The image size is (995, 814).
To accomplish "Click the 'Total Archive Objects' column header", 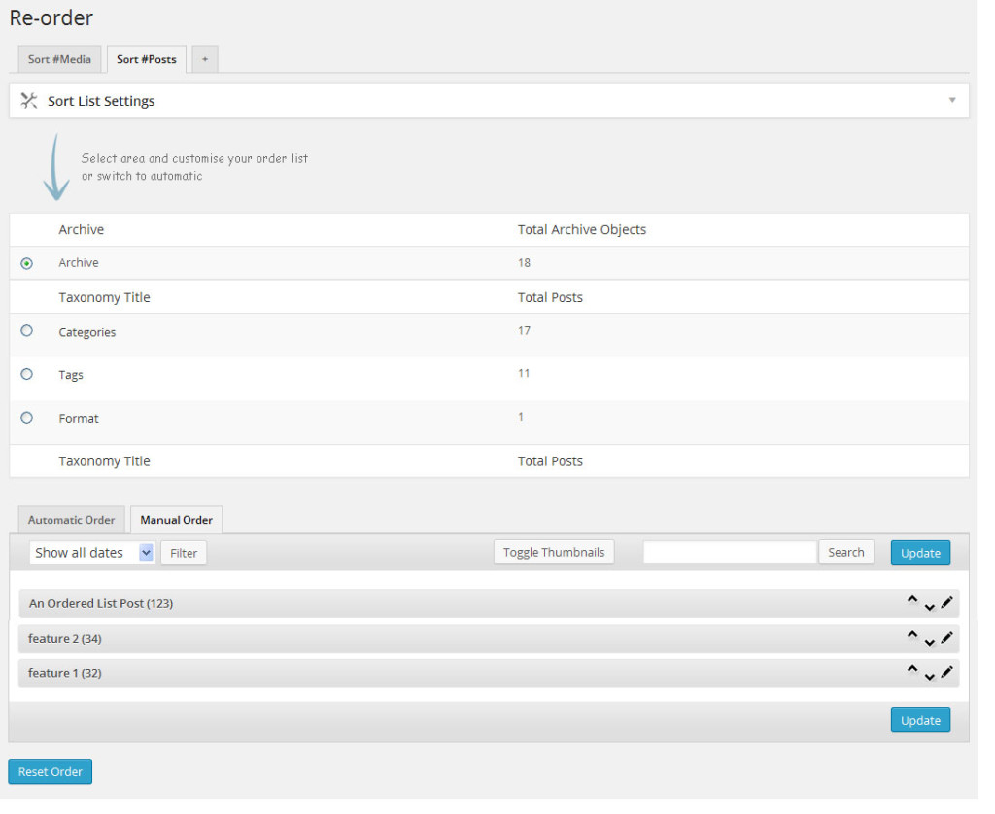I will pyautogui.click(x=592, y=233).
